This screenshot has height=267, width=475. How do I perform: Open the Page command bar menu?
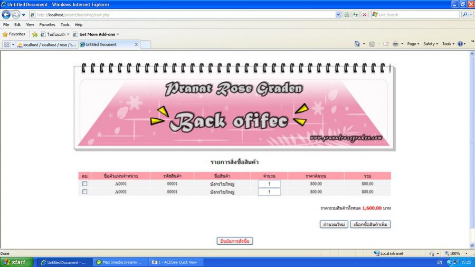tap(413, 44)
